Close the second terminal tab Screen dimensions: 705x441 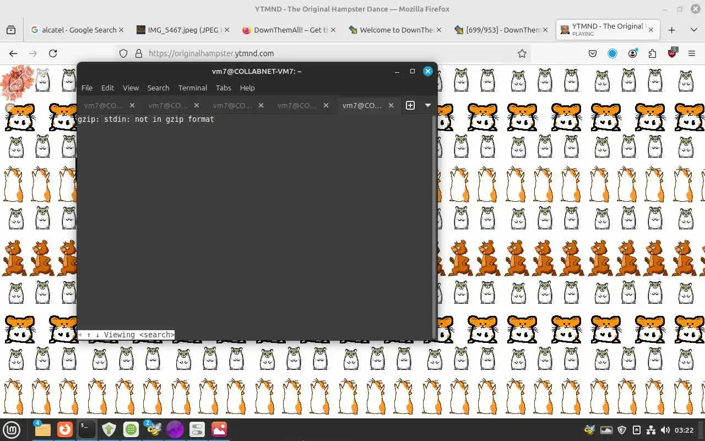tap(197, 105)
